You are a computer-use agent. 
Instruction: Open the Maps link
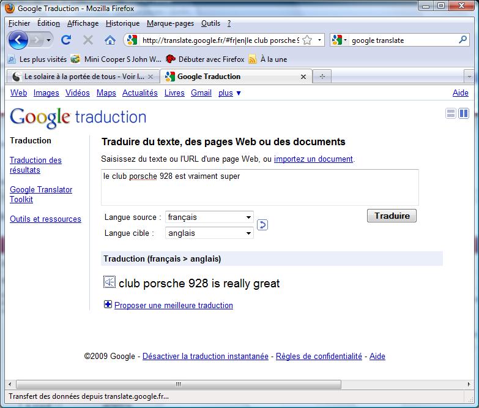coord(106,93)
